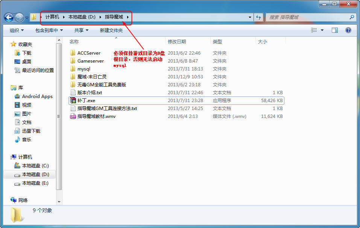The height and width of the screenshot is (228, 360).
Task: Click the Back navigation arrow button
Action: pos(9,17)
